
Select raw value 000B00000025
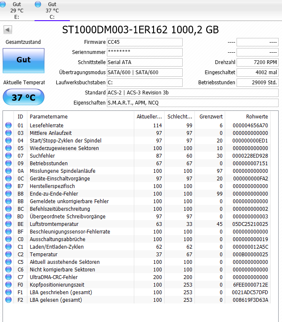(x=250, y=255)
